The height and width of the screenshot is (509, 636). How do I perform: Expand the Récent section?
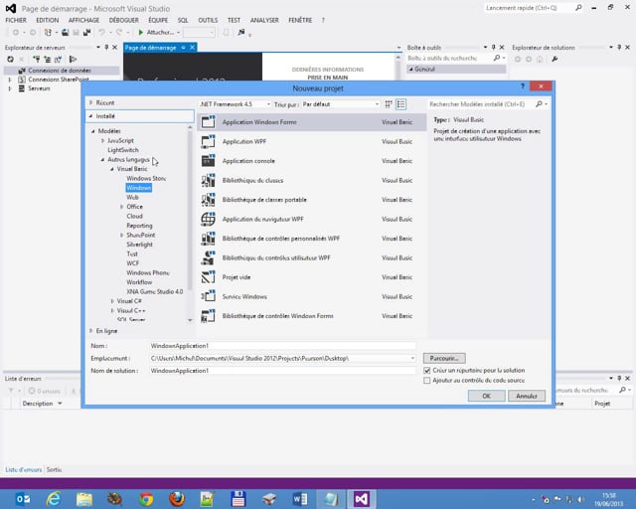(90, 102)
